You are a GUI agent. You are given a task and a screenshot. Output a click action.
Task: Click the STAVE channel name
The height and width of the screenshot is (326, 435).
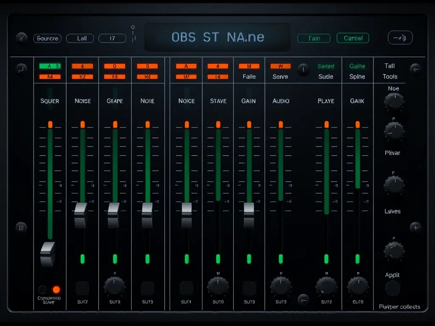click(x=218, y=101)
